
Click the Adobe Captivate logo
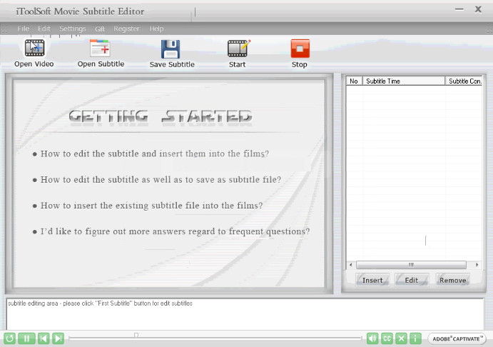point(457,339)
